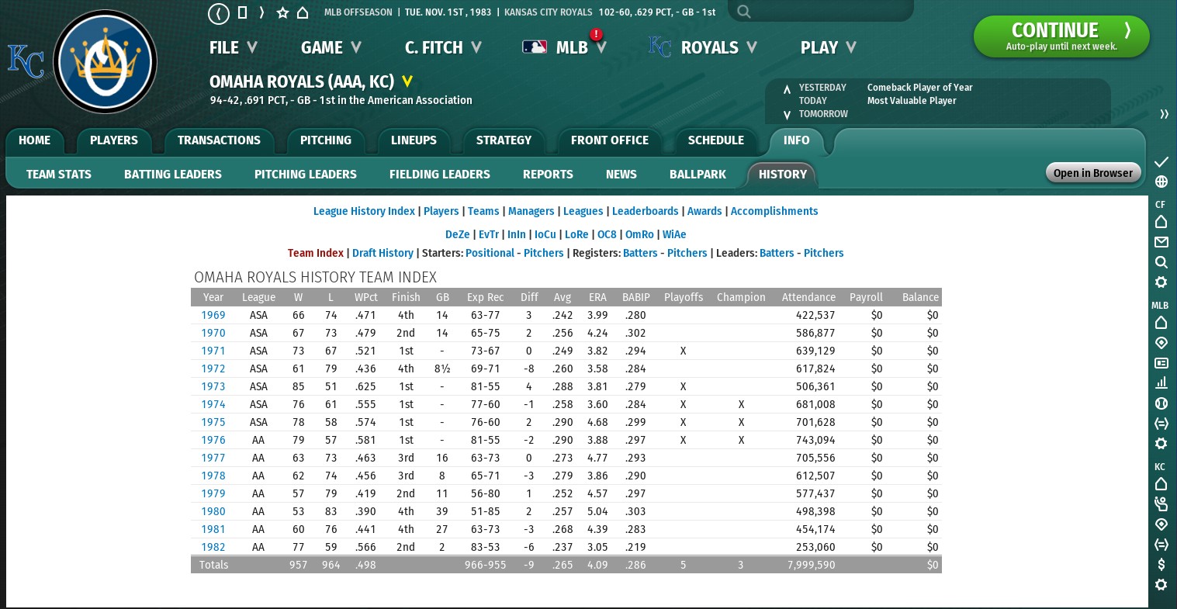Open the 1969 season link

[x=213, y=315]
